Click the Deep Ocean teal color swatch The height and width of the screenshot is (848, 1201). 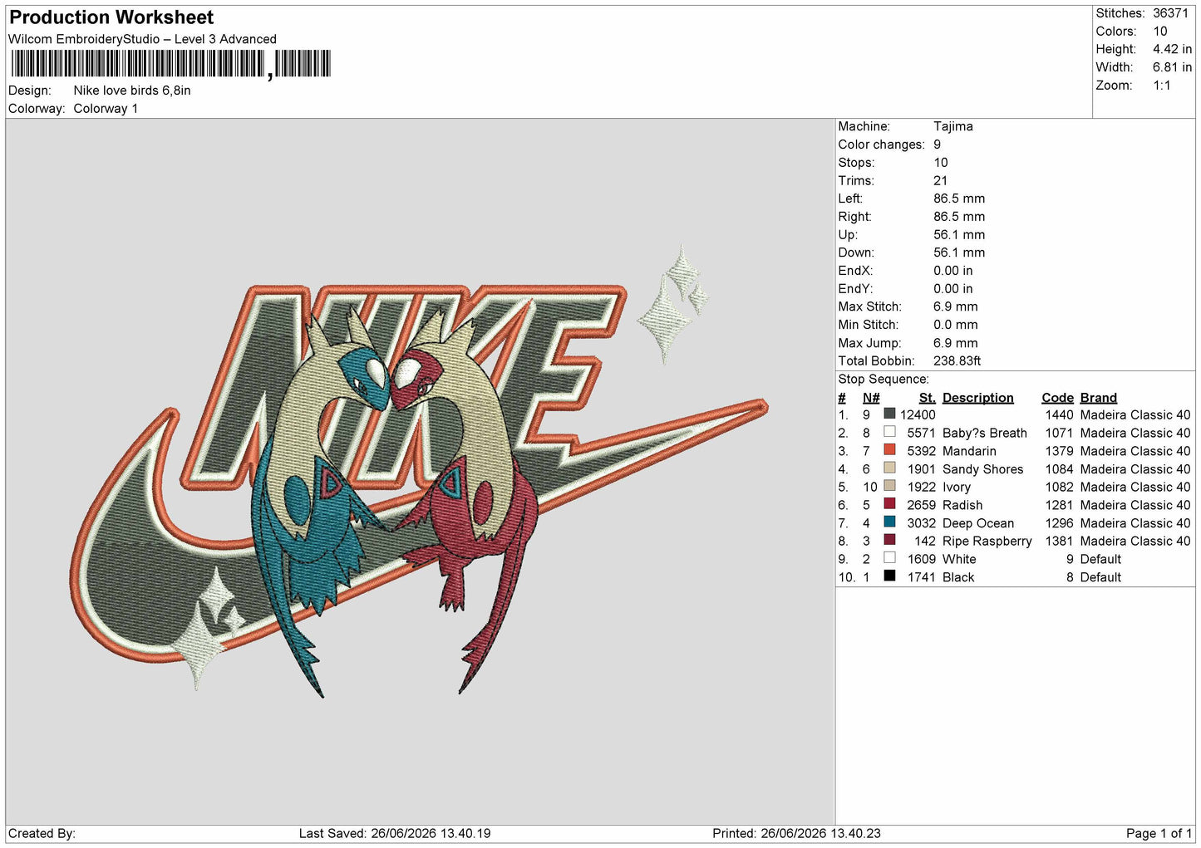point(889,522)
